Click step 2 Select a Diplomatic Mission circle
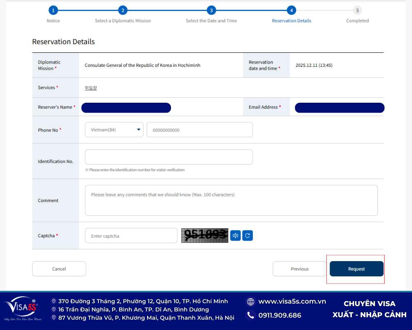This screenshot has height=330, width=412. coord(123,10)
